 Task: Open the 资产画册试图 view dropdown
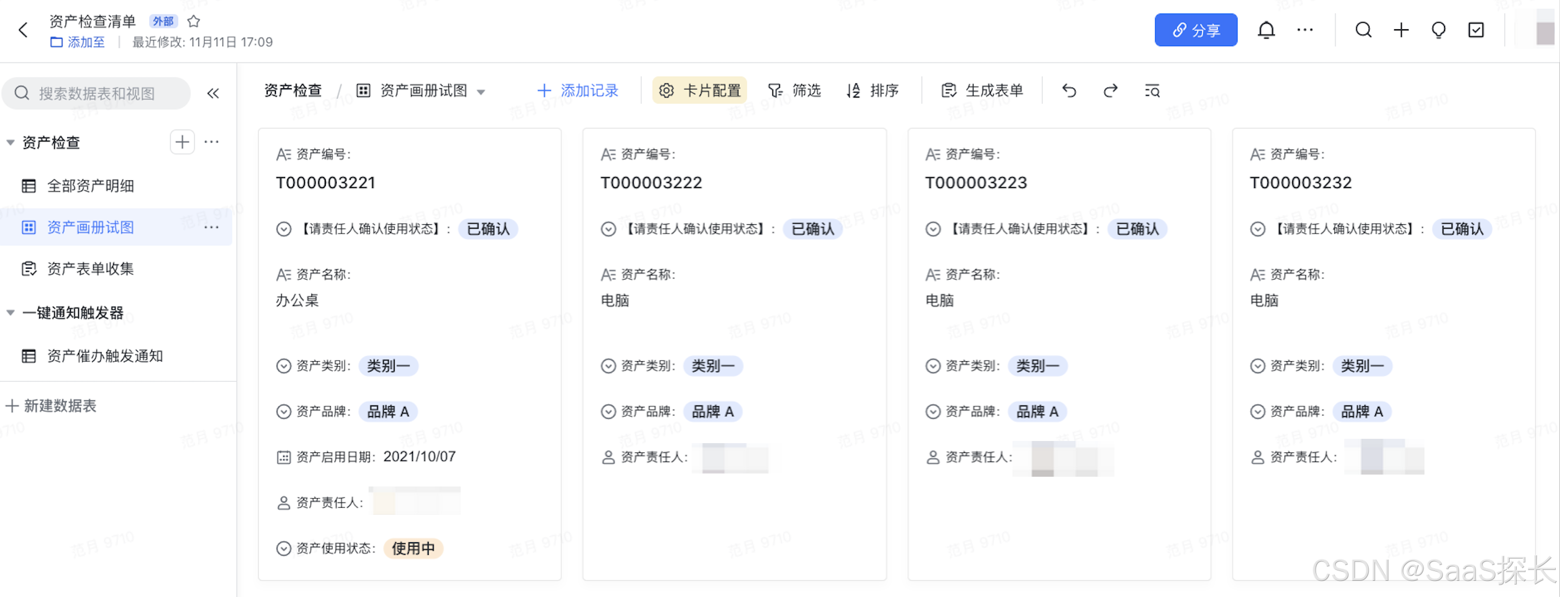(x=481, y=92)
